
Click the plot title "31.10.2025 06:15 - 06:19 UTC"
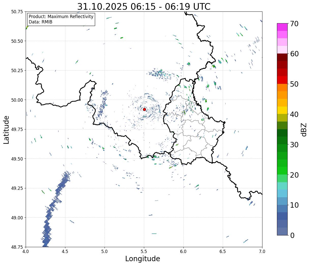144,6
